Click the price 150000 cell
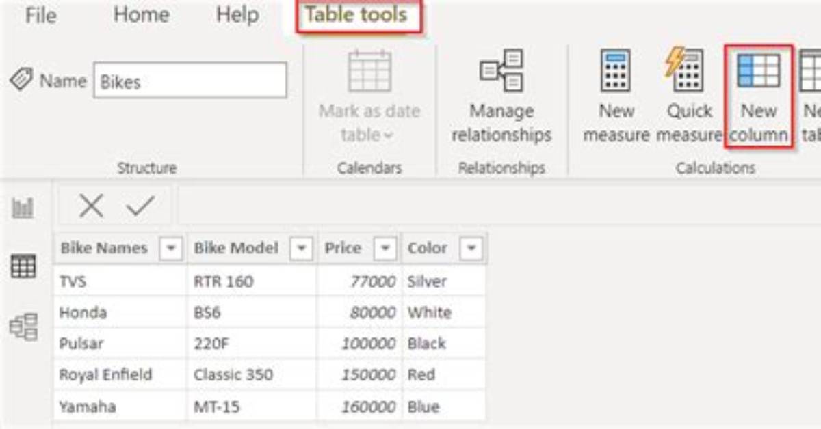 click(360, 375)
